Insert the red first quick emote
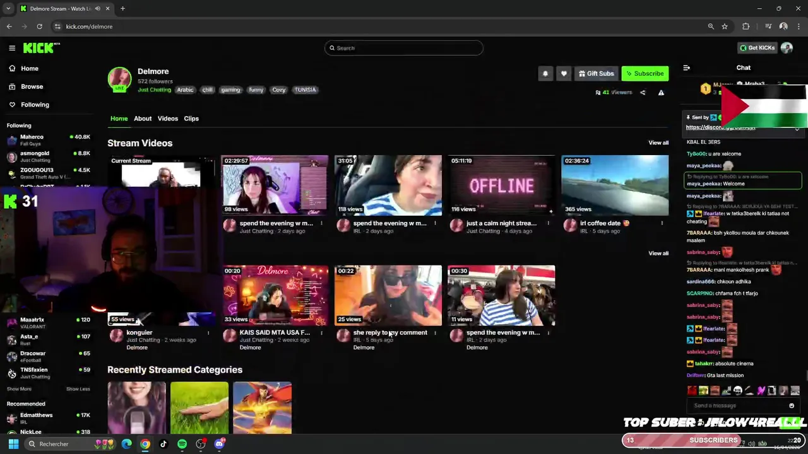Image resolution: width=808 pixels, height=454 pixels. [692, 391]
